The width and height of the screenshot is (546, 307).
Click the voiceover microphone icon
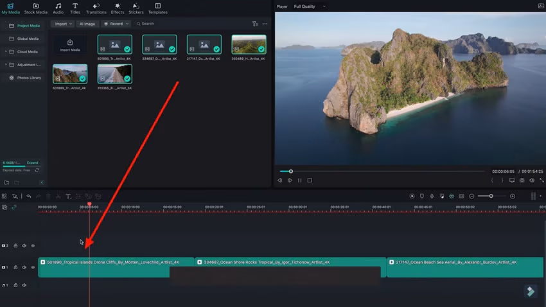[x=432, y=196]
